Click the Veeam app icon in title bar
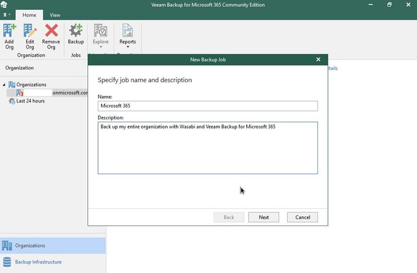417x273 pixels. point(4,5)
